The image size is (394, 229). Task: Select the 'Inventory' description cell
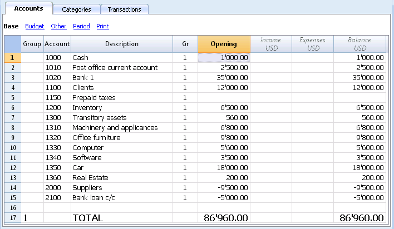pos(122,108)
